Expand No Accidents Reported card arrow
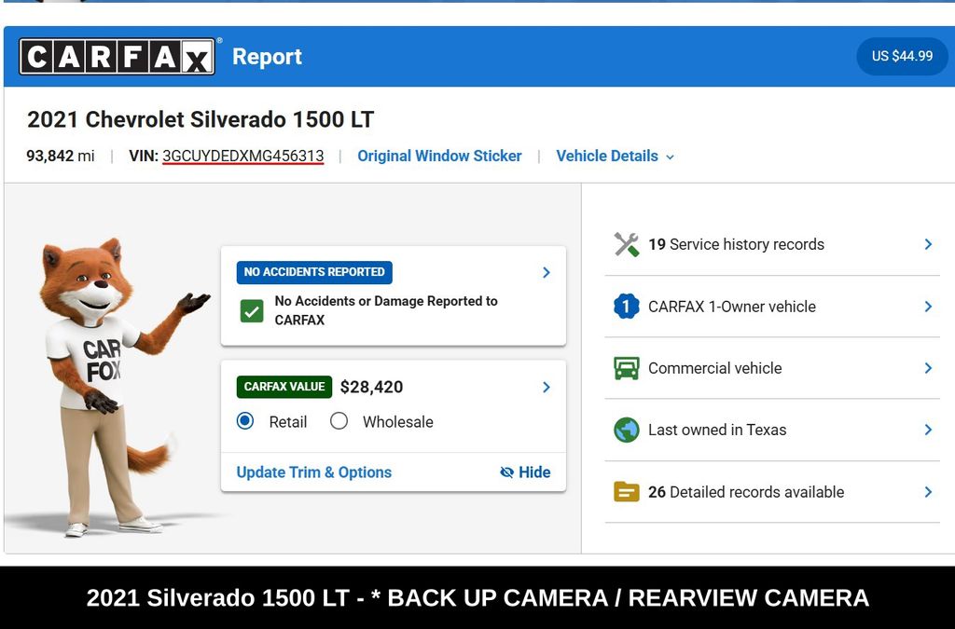 (546, 272)
